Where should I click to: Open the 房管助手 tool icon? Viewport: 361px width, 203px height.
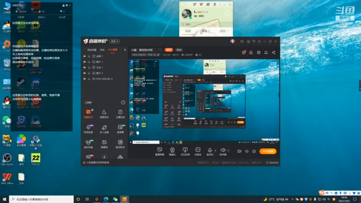104,114
